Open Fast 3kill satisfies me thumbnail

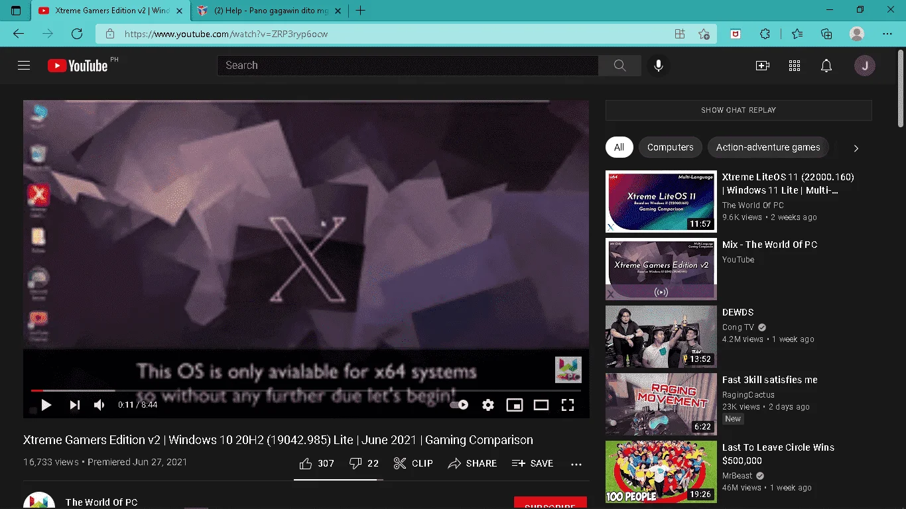coord(661,404)
